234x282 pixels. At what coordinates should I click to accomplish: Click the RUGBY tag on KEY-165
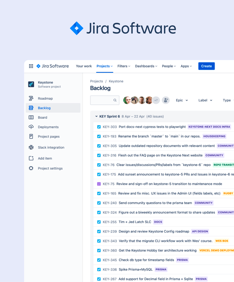tap(228, 193)
